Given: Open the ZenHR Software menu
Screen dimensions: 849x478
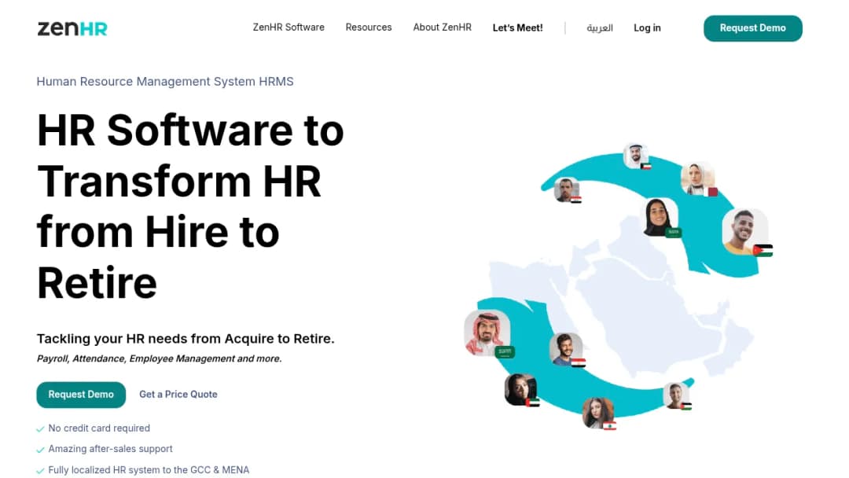Looking at the screenshot, I should click(289, 28).
